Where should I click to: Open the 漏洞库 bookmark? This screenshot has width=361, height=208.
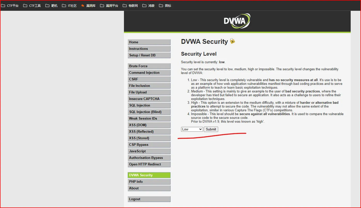pos(88,6)
